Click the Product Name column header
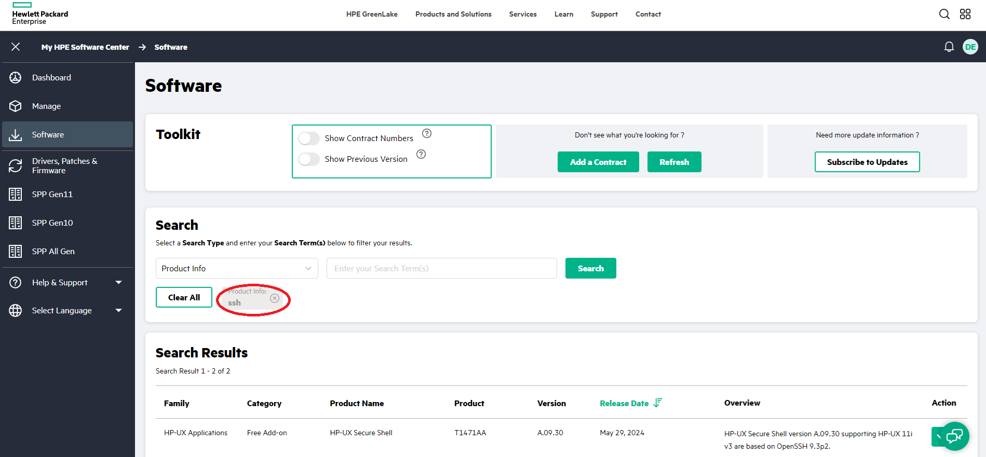 click(357, 403)
